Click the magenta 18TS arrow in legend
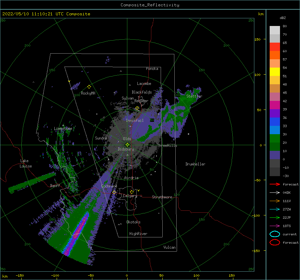The width and height of the screenshot is (300, 280). pyautogui.click(x=275, y=226)
